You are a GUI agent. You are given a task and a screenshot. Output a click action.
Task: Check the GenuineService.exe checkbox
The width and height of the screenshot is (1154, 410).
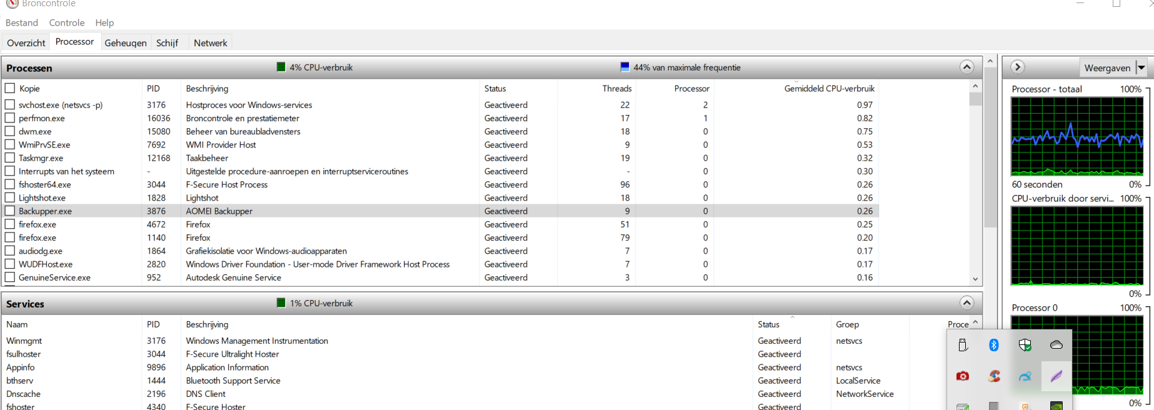pos(10,277)
